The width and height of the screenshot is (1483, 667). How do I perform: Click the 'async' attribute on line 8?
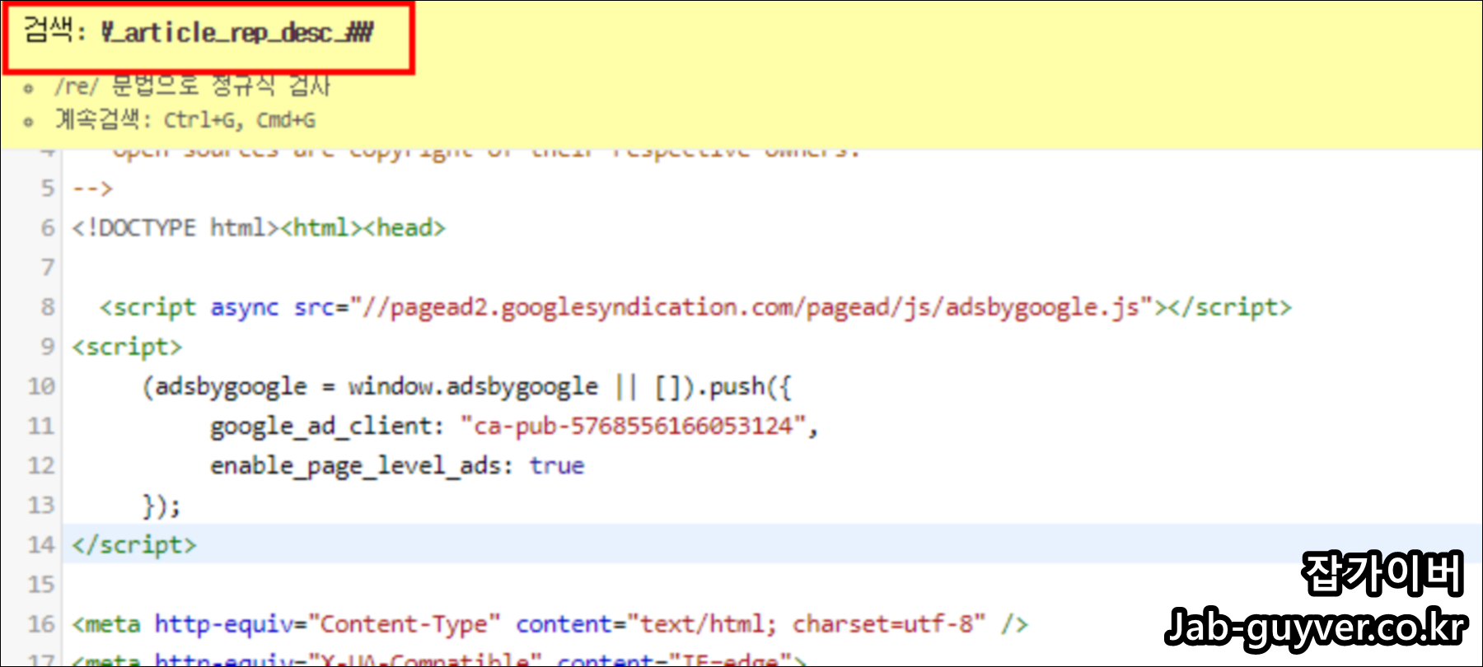pos(245,307)
